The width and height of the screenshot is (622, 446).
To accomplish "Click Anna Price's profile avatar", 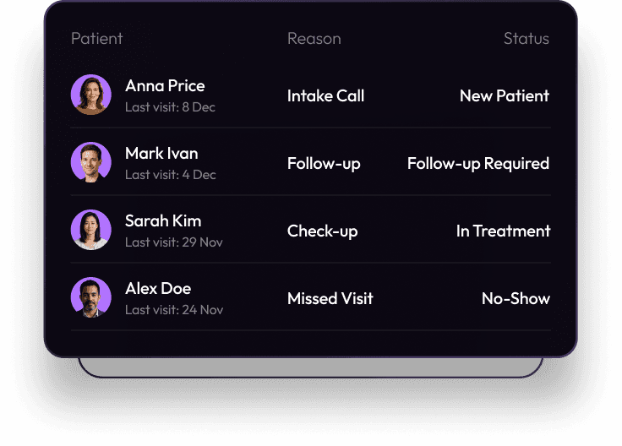I will (x=91, y=95).
